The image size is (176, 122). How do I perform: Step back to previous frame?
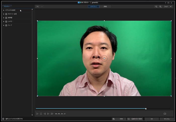coord(45,114)
